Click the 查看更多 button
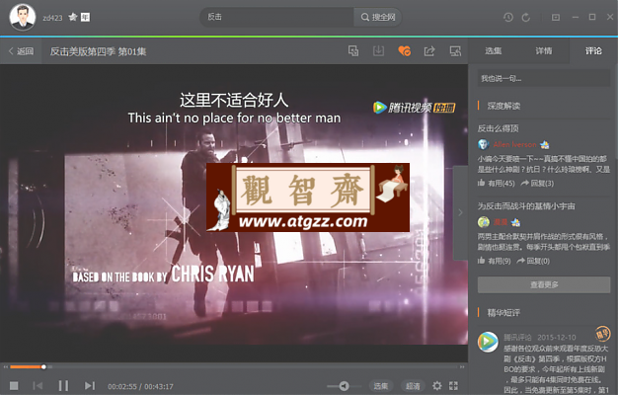The height and width of the screenshot is (395, 618). [x=544, y=284]
